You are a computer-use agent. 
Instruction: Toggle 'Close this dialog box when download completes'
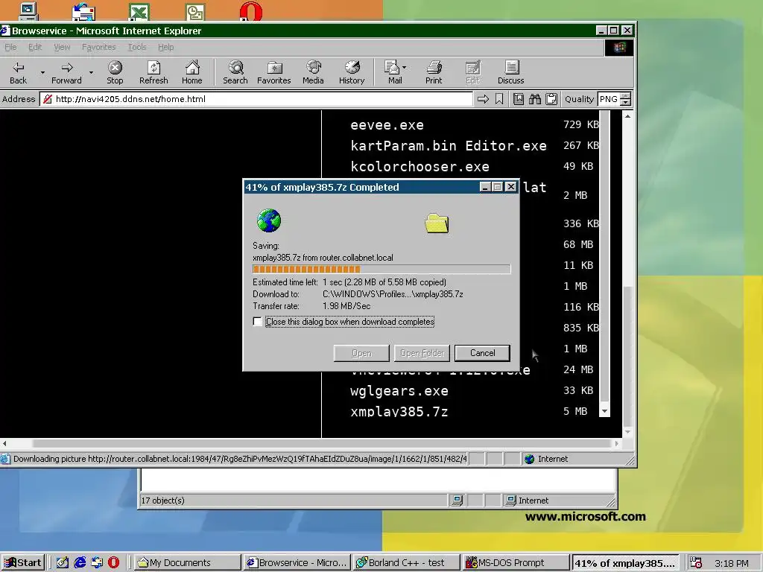(257, 322)
